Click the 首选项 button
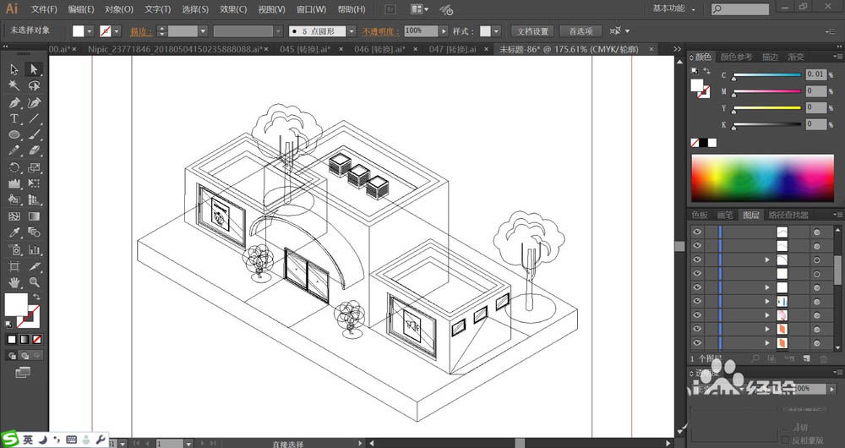The height and width of the screenshot is (448, 845). (x=581, y=31)
